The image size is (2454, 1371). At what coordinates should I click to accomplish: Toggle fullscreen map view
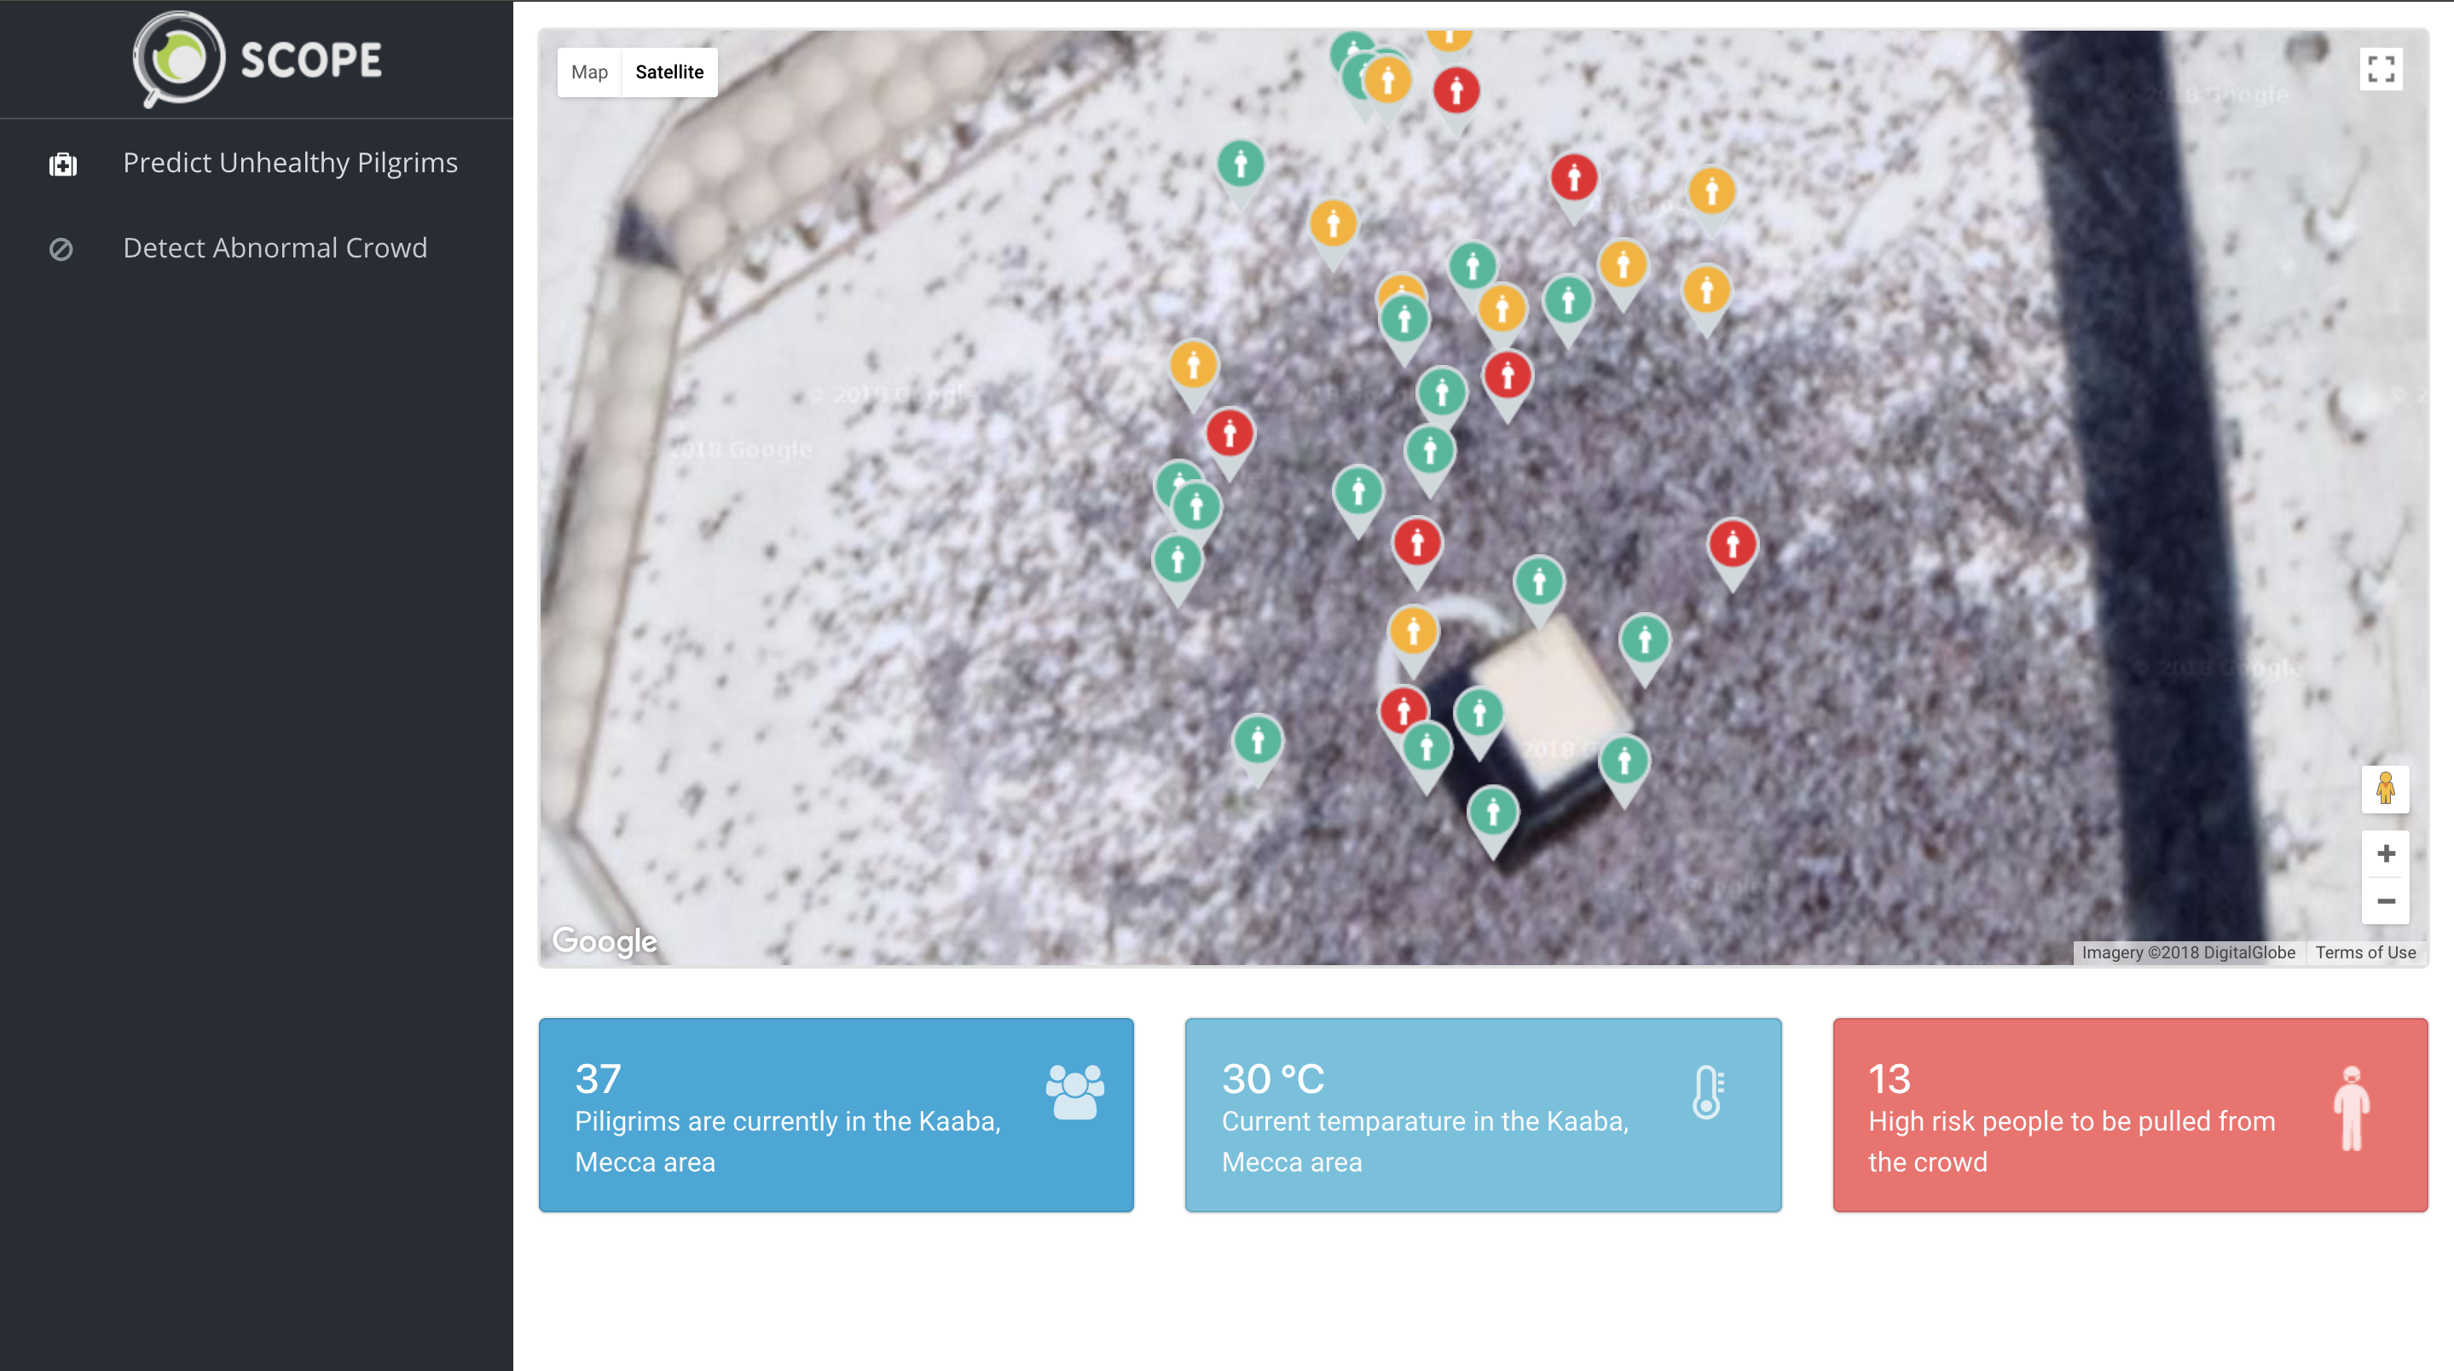click(2380, 70)
